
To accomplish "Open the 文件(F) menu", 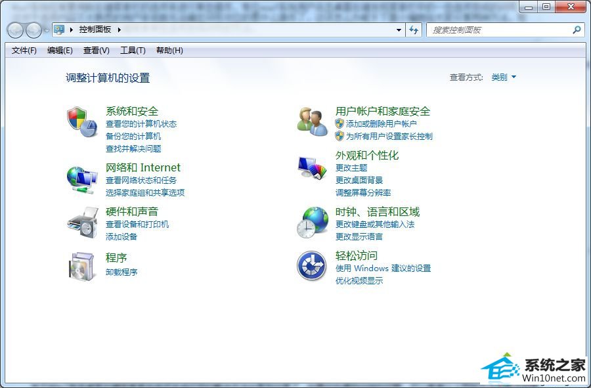I will [x=24, y=51].
